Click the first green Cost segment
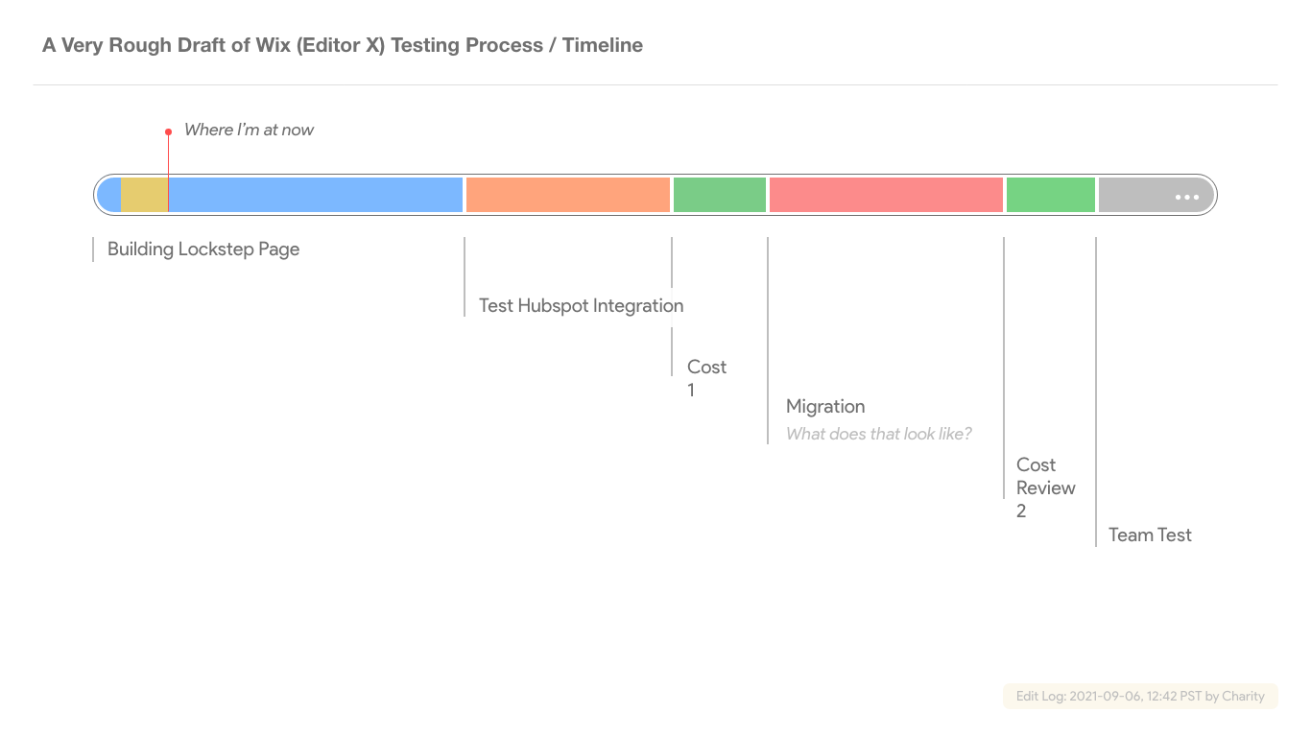The image size is (1311, 737). pos(720,195)
